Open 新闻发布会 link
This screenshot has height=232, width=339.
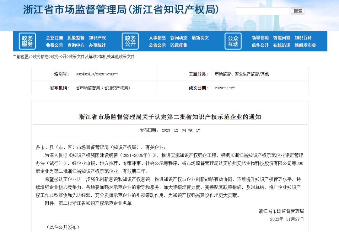[x=305, y=45]
